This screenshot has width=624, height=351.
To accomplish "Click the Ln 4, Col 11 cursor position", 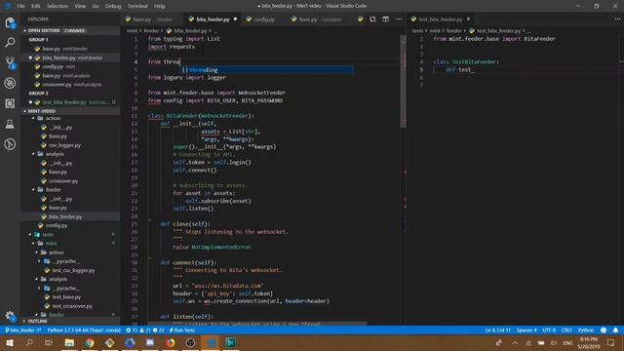I will point(497,331).
